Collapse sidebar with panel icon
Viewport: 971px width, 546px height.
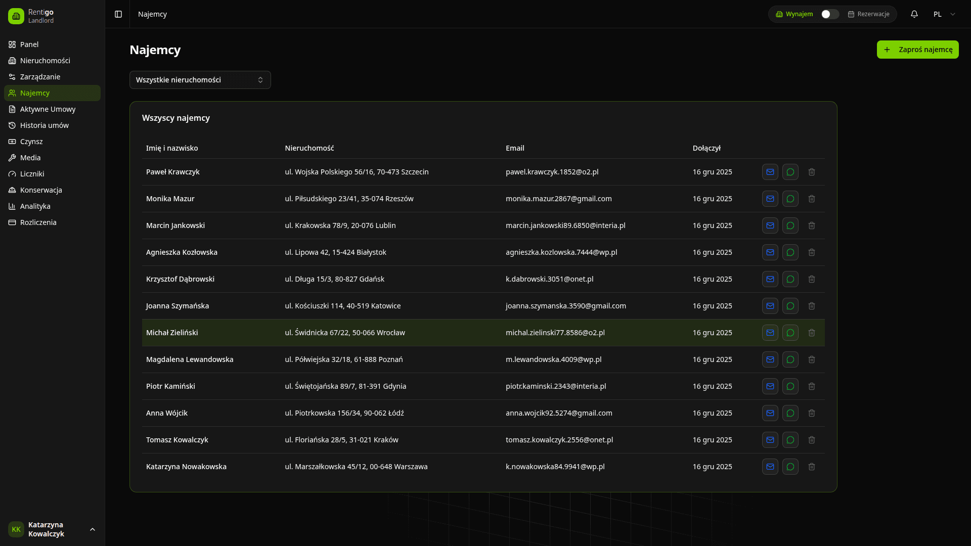pyautogui.click(x=118, y=14)
